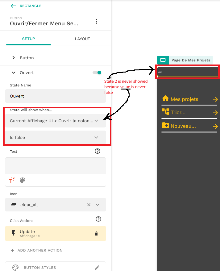Open Button Styles section
Image resolution: width=220 pixels, height=271 pixels.
point(56,267)
